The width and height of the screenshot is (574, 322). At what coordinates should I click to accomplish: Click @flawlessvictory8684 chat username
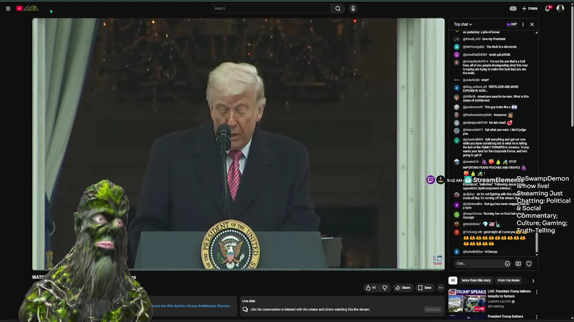(477, 115)
